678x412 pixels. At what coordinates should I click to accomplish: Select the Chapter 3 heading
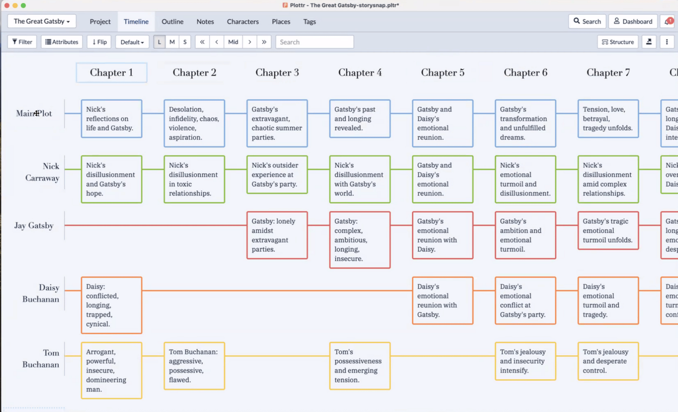click(277, 72)
